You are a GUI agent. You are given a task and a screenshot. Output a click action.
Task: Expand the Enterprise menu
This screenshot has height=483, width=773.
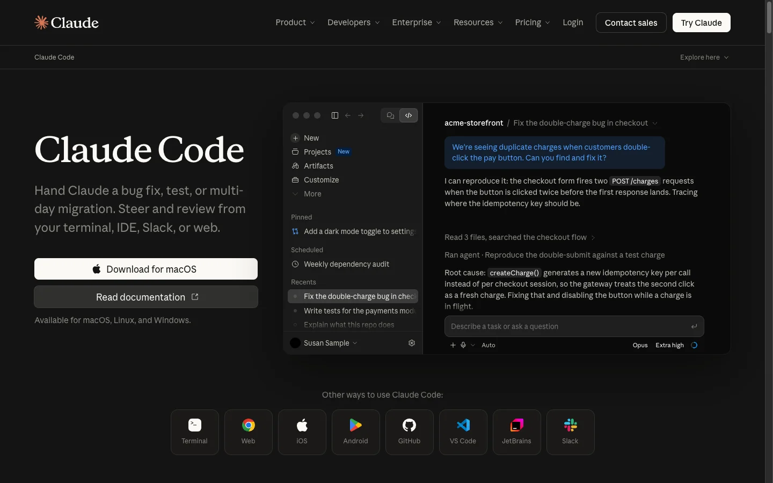coord(417,23)
